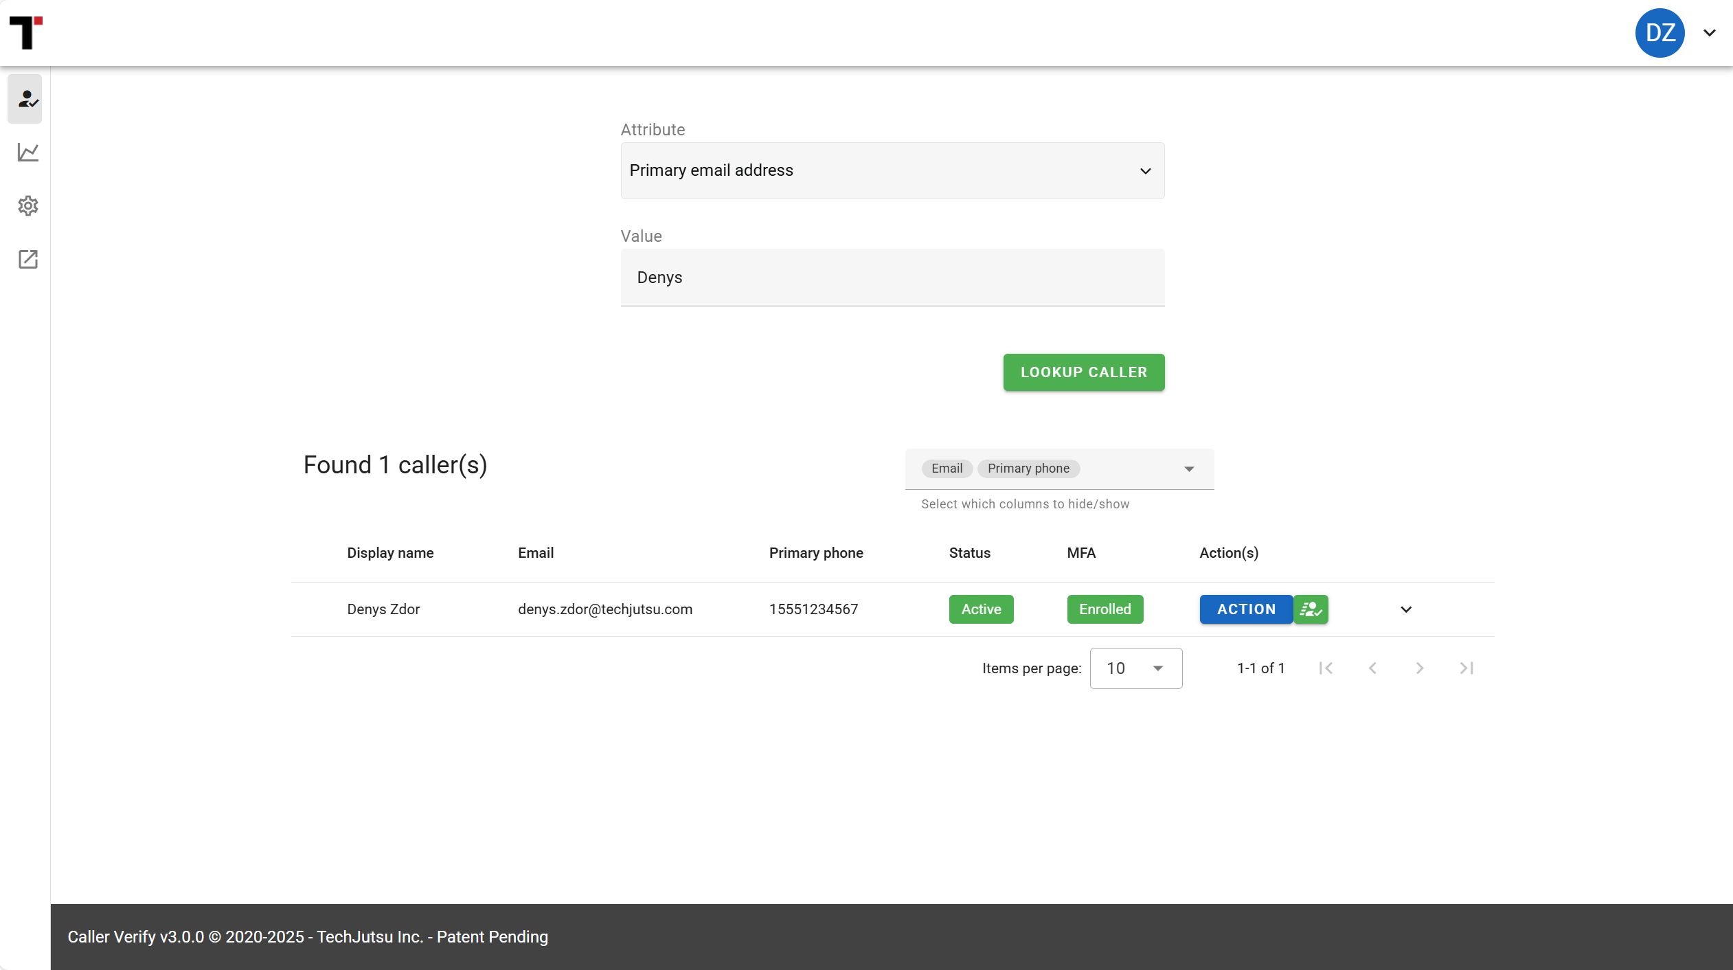Viewport: 1733px width, 970px height.
Task: Open the settings gear sidebar icon
Action: [27, 206]
